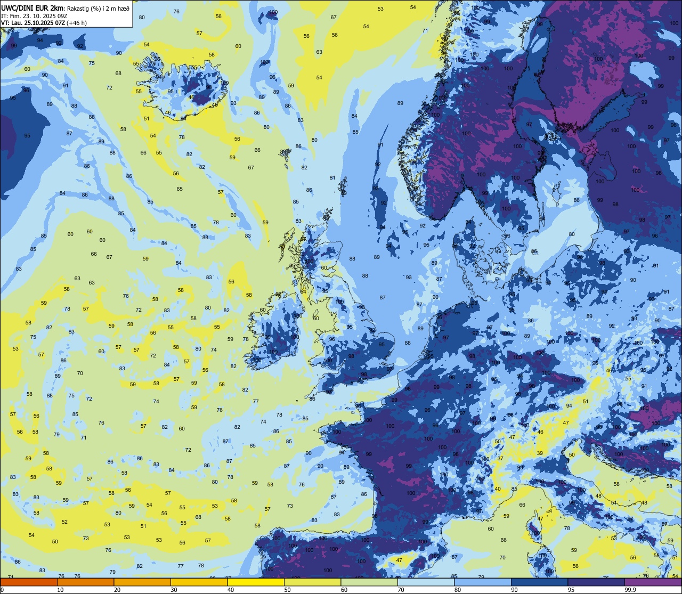Click the legend tick label '10'
The image size is (682, 594).
pyautogui.click(x=60, y=590)
